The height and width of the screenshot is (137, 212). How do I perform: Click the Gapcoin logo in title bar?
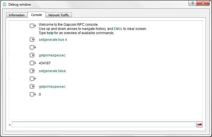tap(4, 4)
